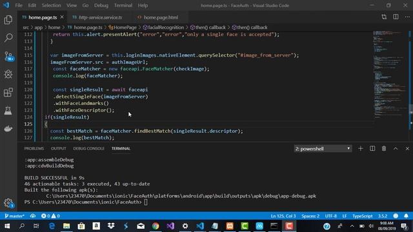Screen dimensions: 413x232
Task: Change indentation via Spaces: 2
Action: (310, 216)
